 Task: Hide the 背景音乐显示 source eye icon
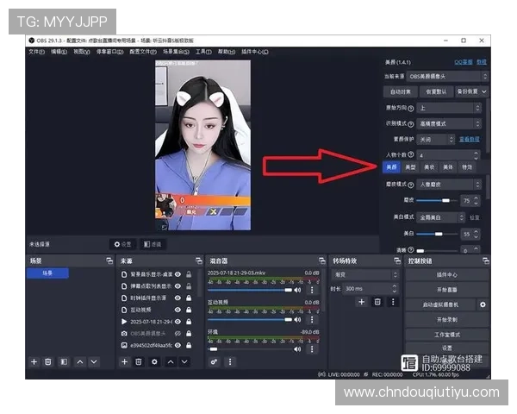click(x=178, y=274)
